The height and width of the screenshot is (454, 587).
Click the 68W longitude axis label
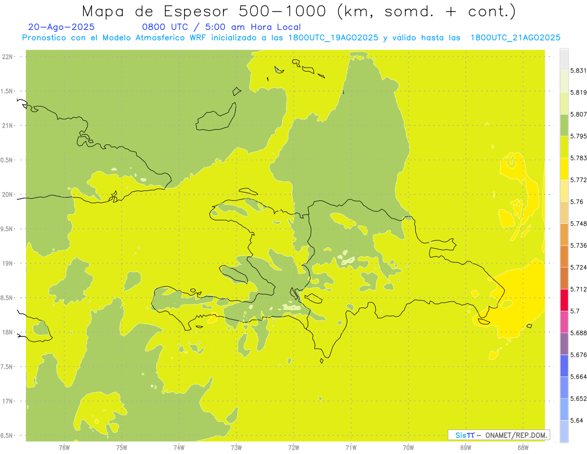coord(523,448)
